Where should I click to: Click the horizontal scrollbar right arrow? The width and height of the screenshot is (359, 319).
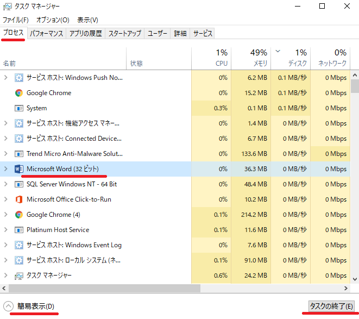click(x=346, y=288)
